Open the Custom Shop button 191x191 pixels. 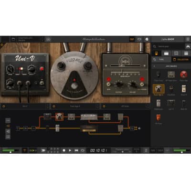pos(168,39)
